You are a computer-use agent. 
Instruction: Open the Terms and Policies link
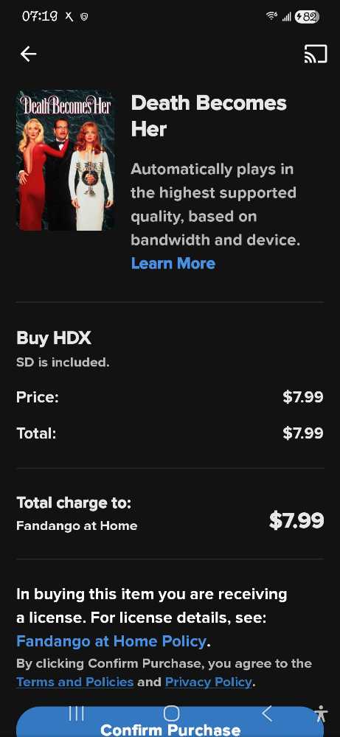pos(75,682)
